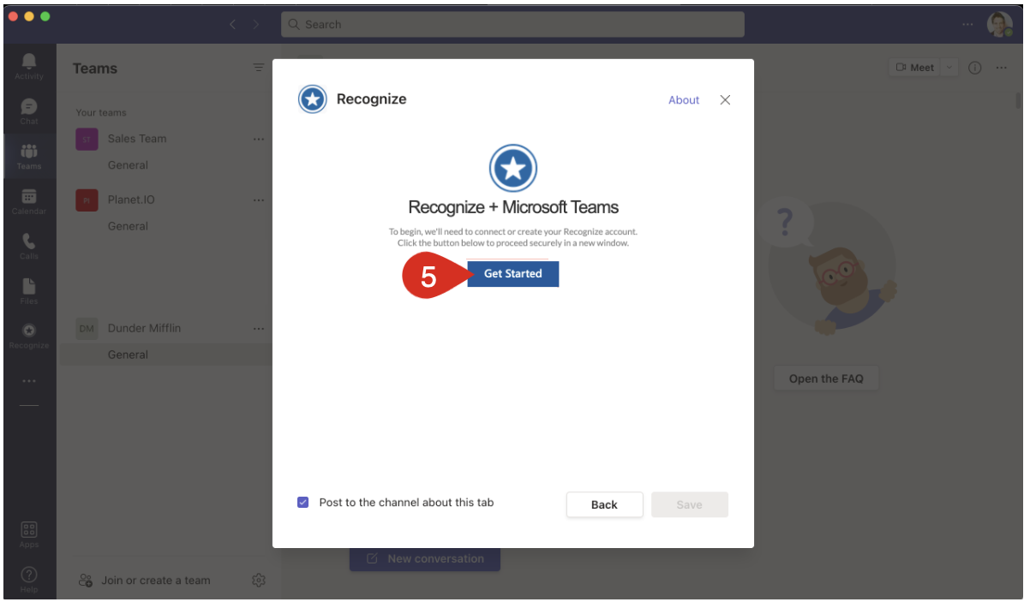Click the Back button in dialog

pyautogui.click(x=604, y=504)
